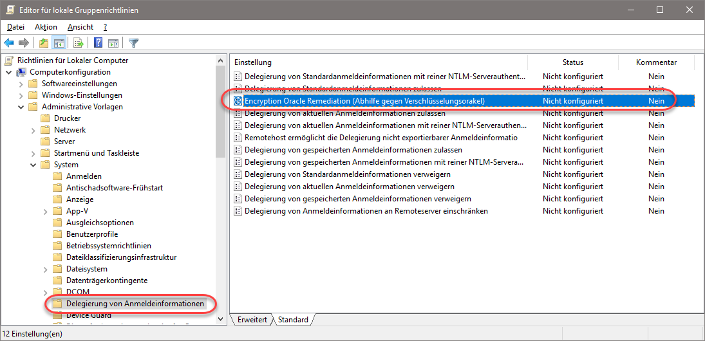Collapse the Administrative Vorlagen tree node
Viewport: 705px width, 341px height.
pos(20,107)
